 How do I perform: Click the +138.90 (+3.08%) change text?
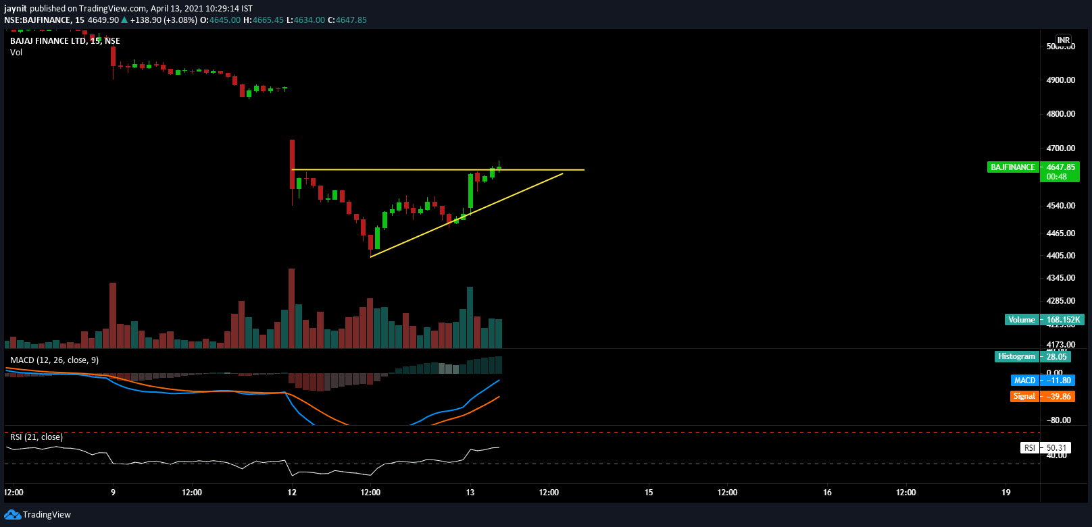point(164,20)
